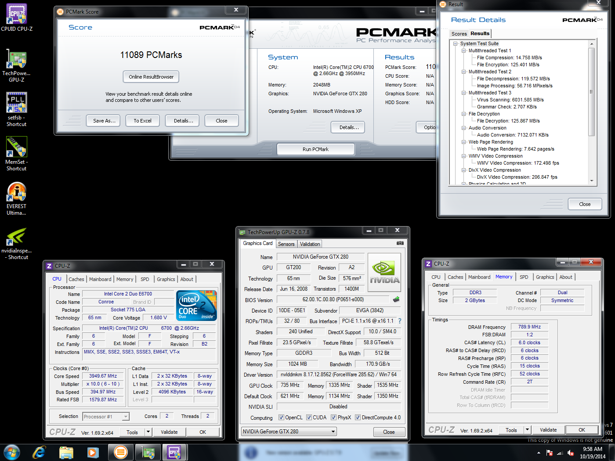Switch to CPU-Z taskbar icon
The image size is (615, 461).
pos(174,452)
